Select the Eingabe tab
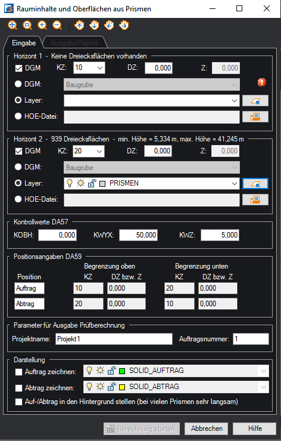 [24, 43]
